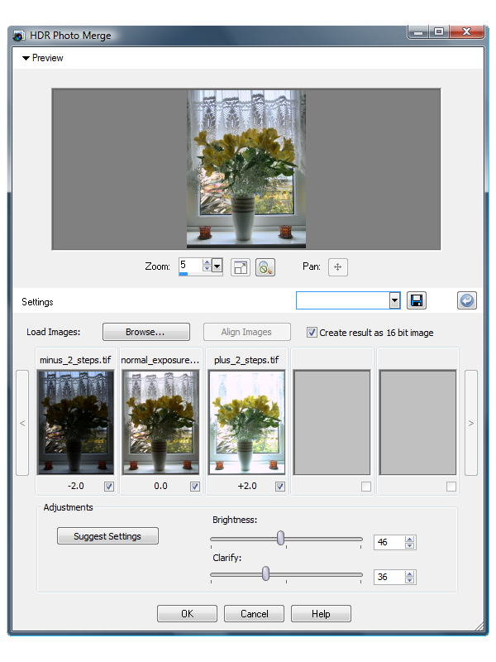
Task: Decrease Brightness with down spinner
Action: [409, 545]
